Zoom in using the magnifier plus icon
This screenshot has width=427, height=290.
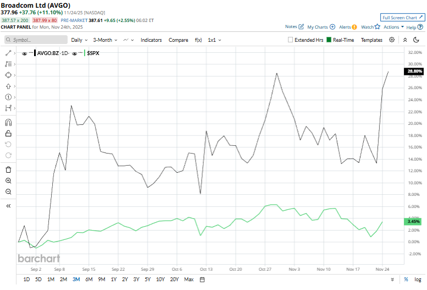pyautogui.click(x=8, y=180)
